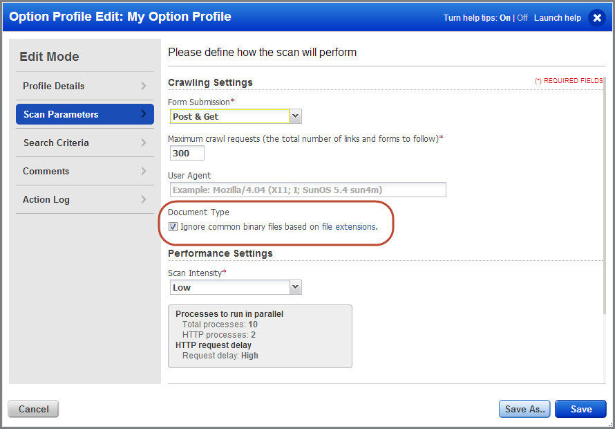Close the Option Profile Edit dialog
This screenshot has width=615, height=429.
point(597,18)
